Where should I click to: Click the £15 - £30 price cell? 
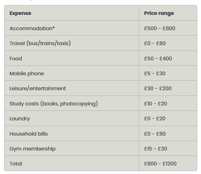[156, 149]
